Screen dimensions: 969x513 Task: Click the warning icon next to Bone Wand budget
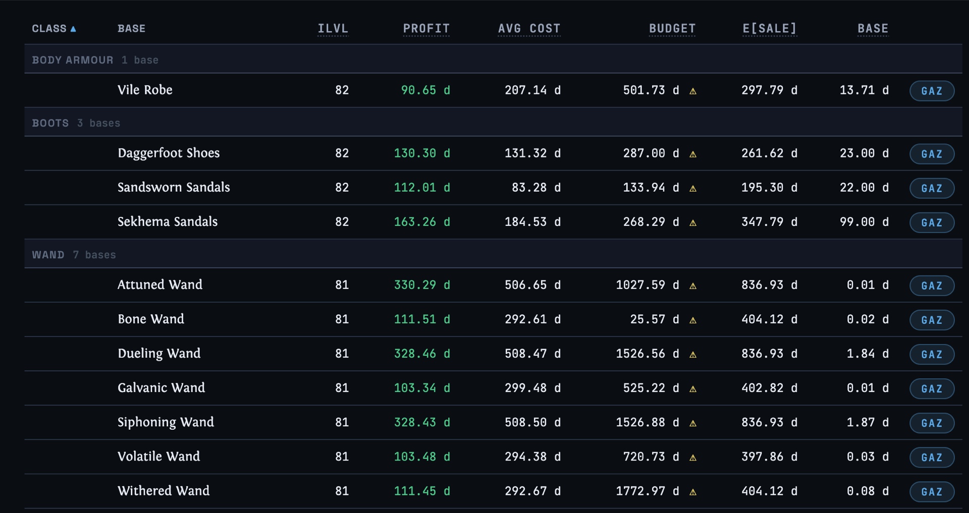point(693,320)
